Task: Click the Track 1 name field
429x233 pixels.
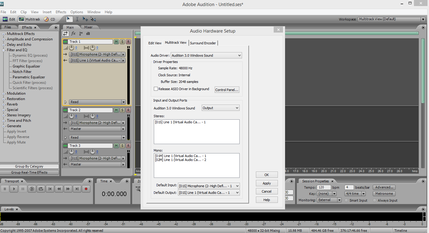Action: pos(91,42)
